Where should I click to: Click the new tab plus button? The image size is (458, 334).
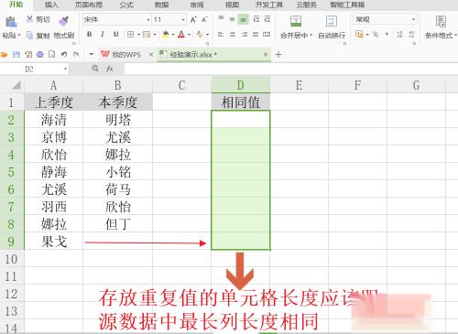click(278, 55)
